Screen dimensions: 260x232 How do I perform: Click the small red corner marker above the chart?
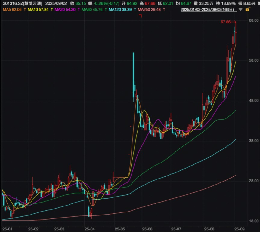pyautogui.click(x=140, y=16)
